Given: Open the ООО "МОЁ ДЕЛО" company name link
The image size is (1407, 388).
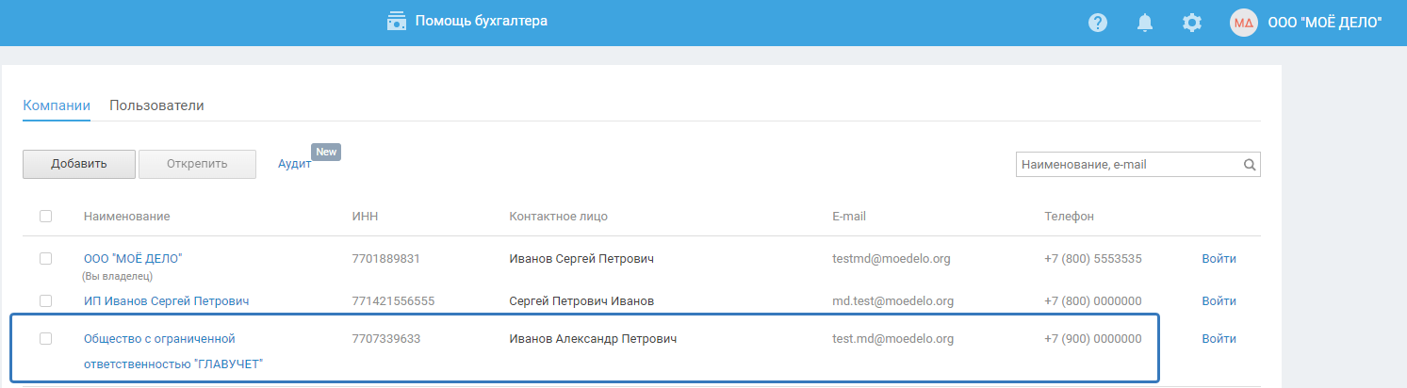Looking at the screenshot, I should [x=133, y=259].
